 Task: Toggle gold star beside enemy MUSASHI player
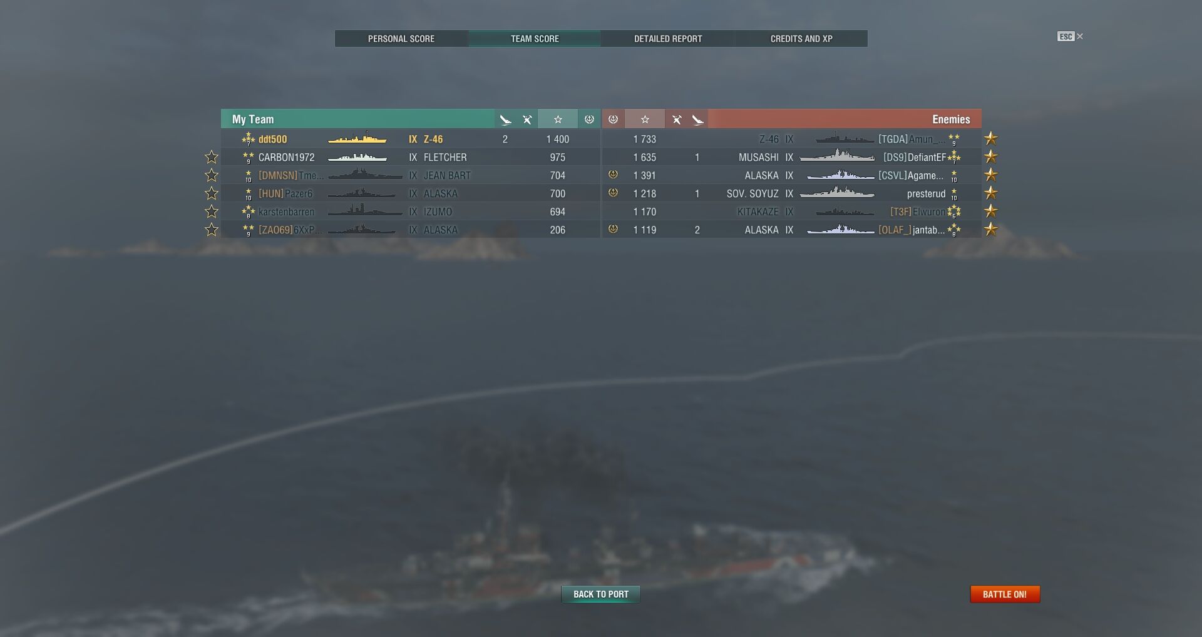pyautogui.click(x=990, y=157)
